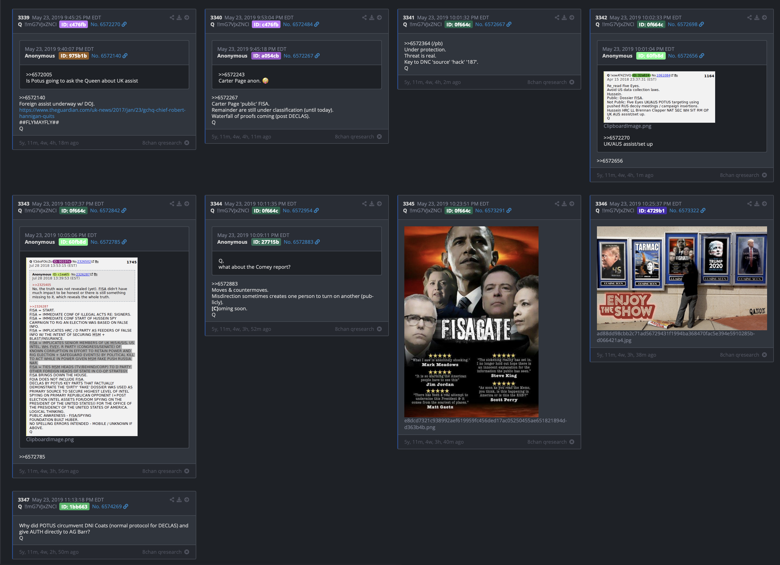Viewport: 780px width, 565px height.
Task: Click filename ad88dd98cbb2c71...d066421a4.jpg
Action: coord(676,337)
